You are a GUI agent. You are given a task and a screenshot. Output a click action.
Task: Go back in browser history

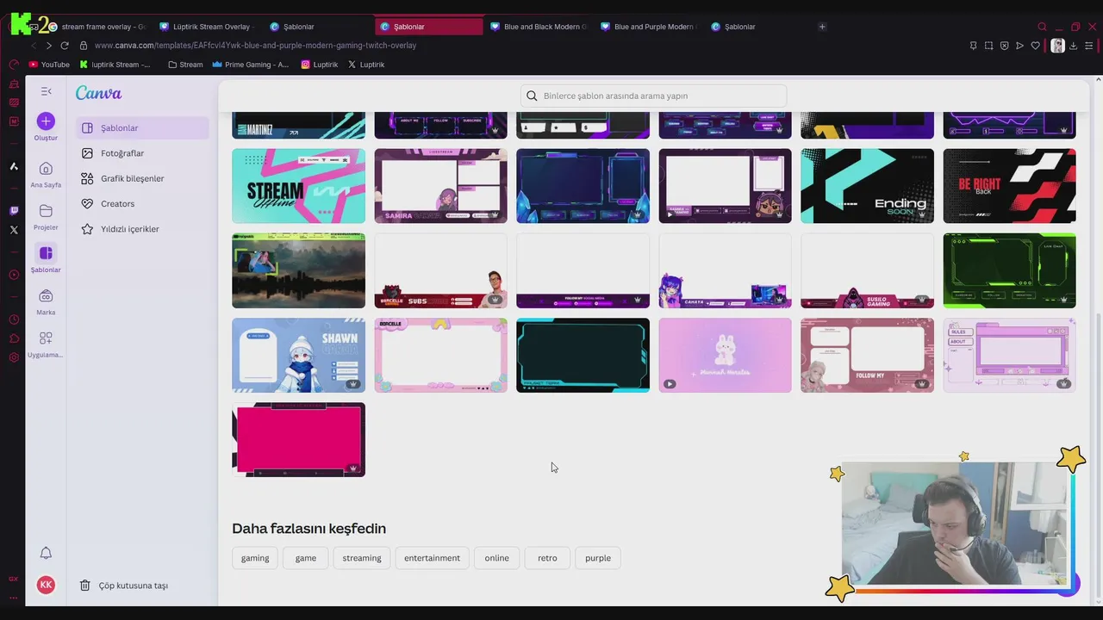point(33,46)
